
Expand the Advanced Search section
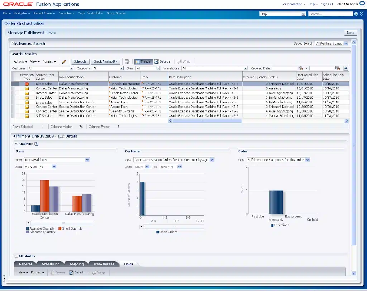click(x=13, y=43)
